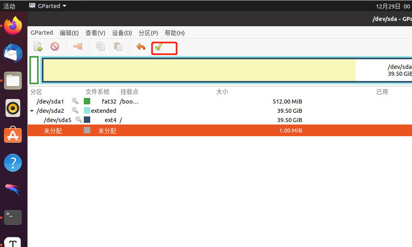Click the new partition toolbar icon
The height and width of the screenshot is (247, 412).
point(38,47)
